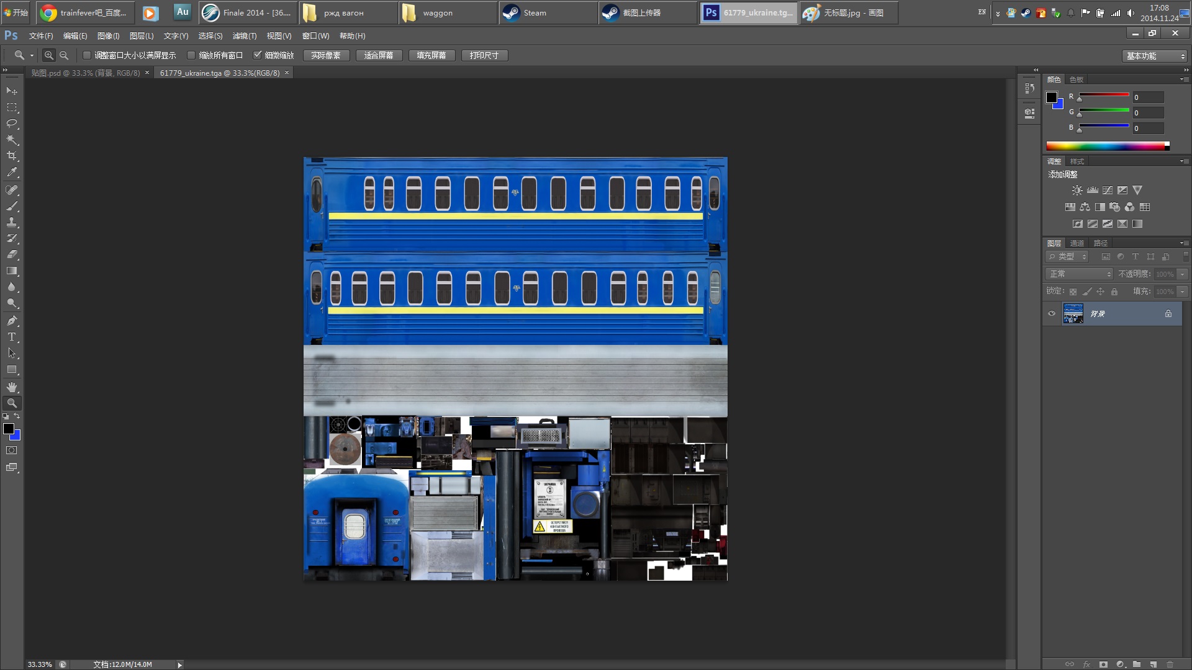Click the zoom out magnifier icon
This screenshot has width=1192, height=670.
64,56
